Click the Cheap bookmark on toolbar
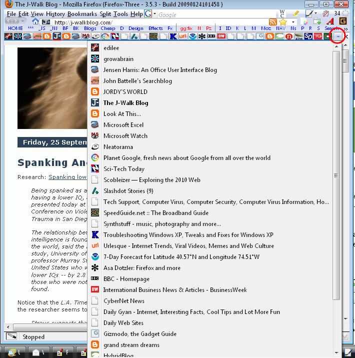Viewport: 355px width, 358px height. [x=108, y=28]
